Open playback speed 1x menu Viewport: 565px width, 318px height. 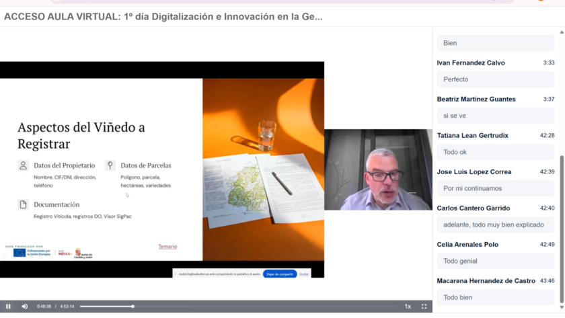click(x=408, y=306)
